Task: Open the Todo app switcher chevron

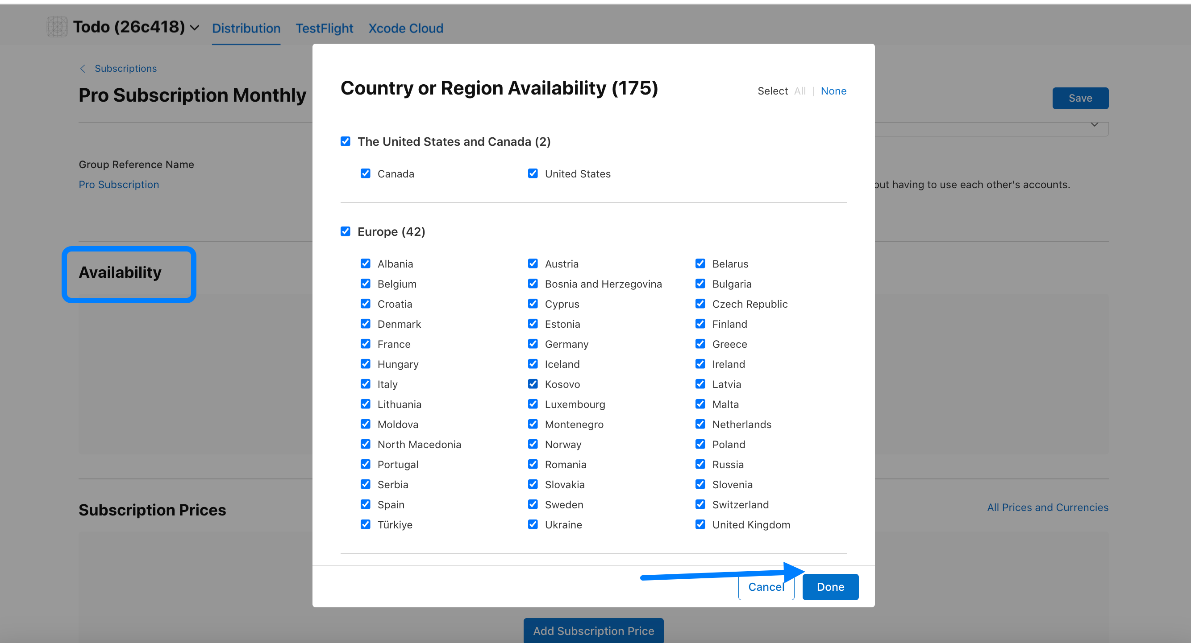Action: (195, 28)
